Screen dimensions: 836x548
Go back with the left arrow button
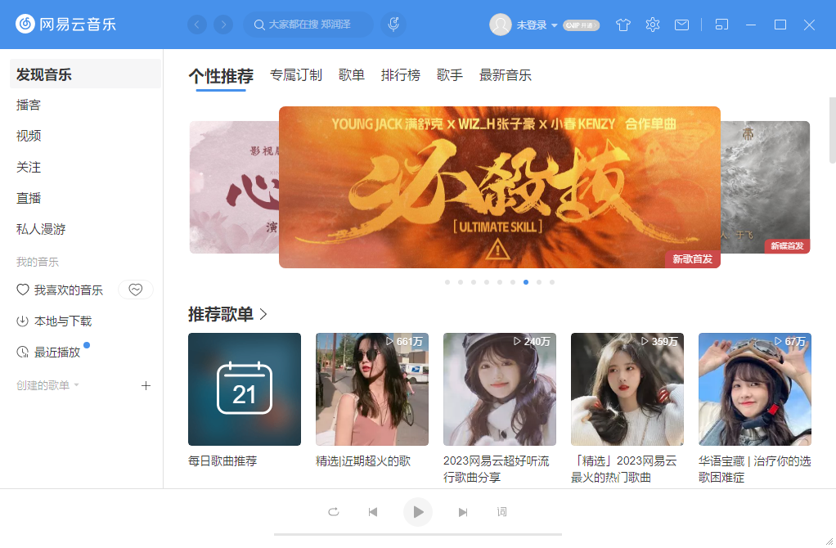(x=197, y=25)
